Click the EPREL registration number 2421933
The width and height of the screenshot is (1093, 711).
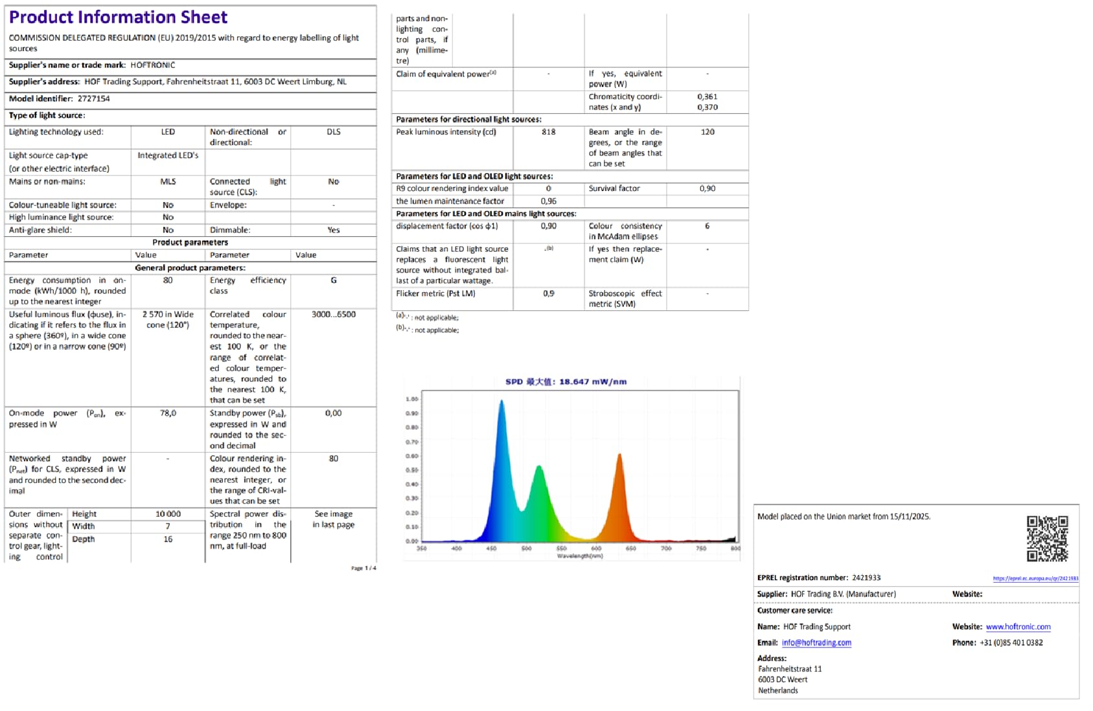tap(866, 578)
